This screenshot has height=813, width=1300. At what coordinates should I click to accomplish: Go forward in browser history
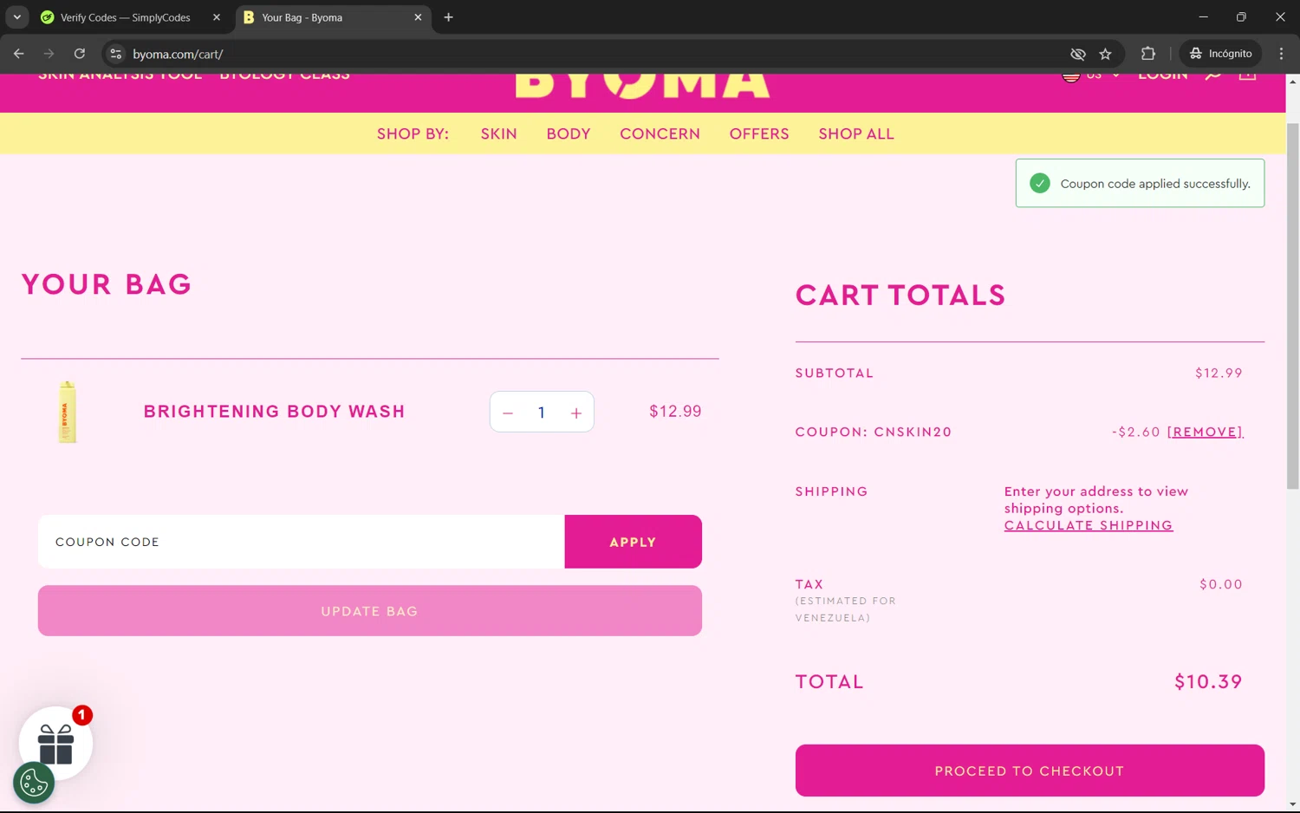point(49,54)
